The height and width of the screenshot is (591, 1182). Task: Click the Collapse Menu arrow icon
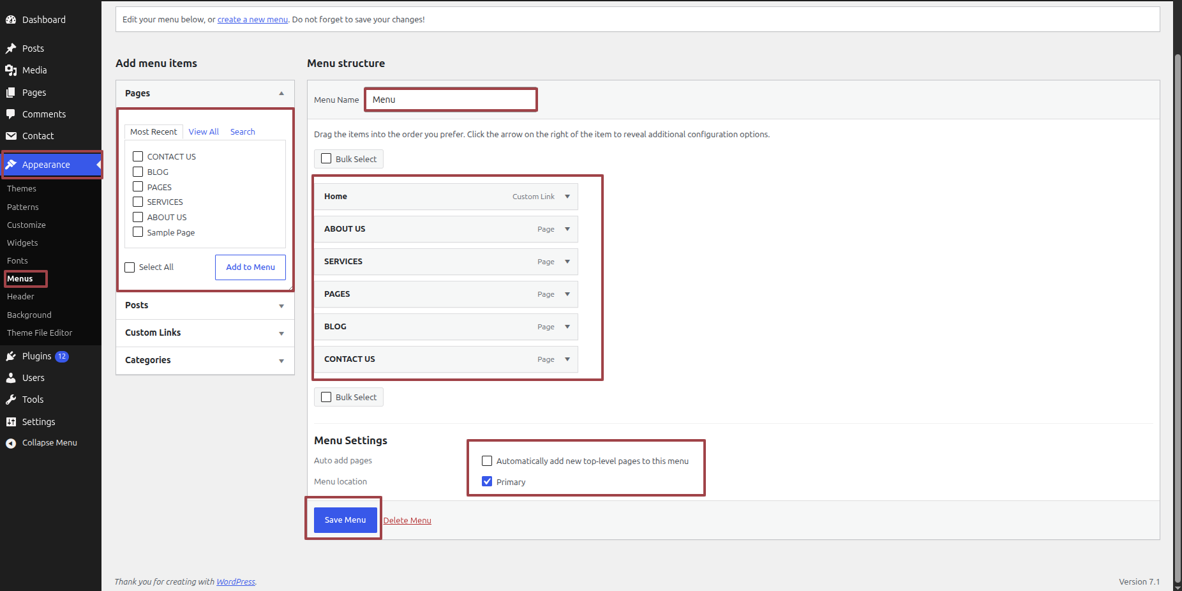click(11, 443)
